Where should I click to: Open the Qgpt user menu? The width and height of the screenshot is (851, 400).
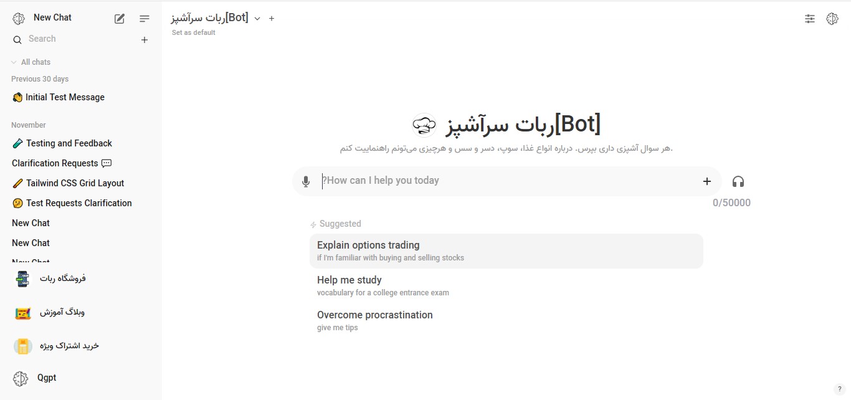pos(47,378)
